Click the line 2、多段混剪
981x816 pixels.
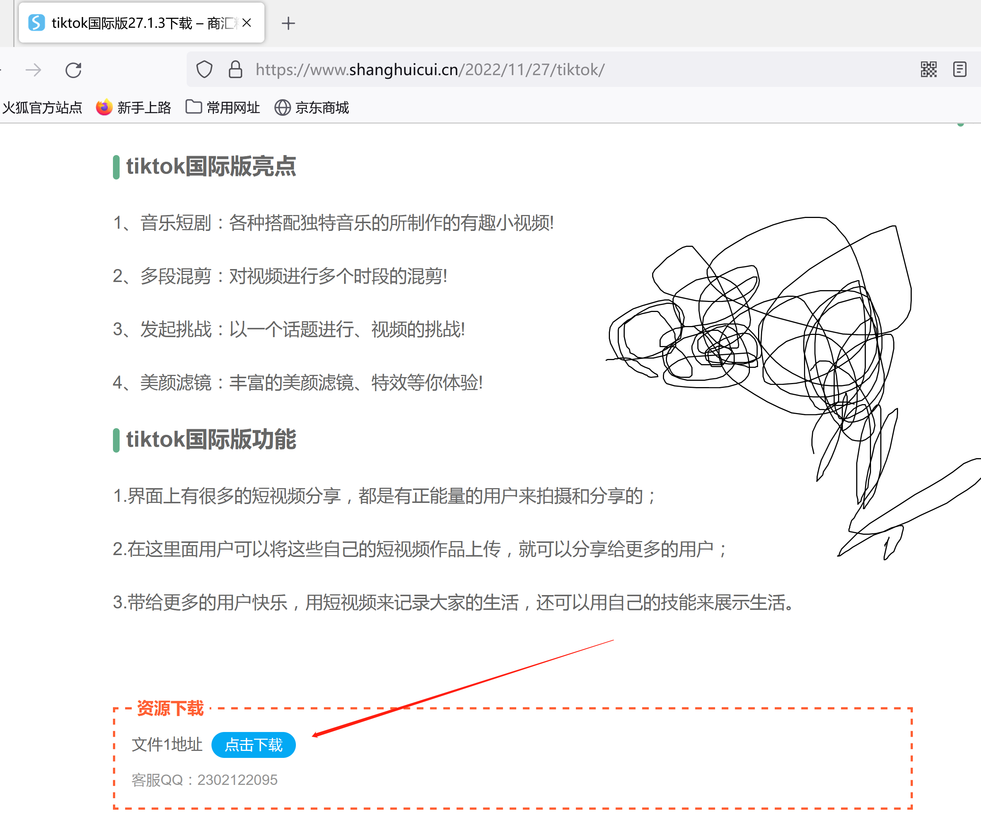[x=280, y=276]
